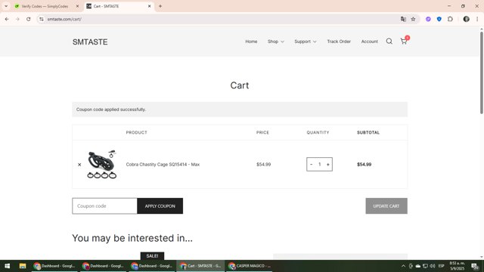Apply the coupon with APPLY COUPON

pos(160,206)
